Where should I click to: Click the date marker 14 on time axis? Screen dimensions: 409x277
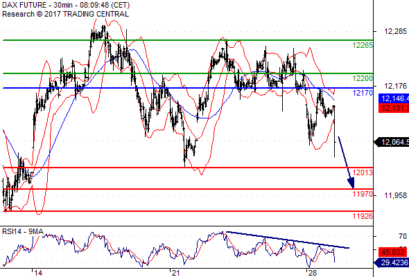[38, 273]
